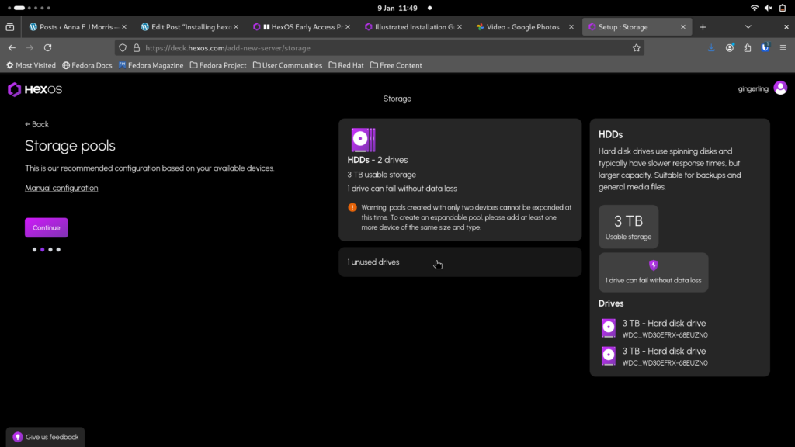Open Manual configuration link
Viewport: 795px width, 447px height.
(x=61, y=188)
